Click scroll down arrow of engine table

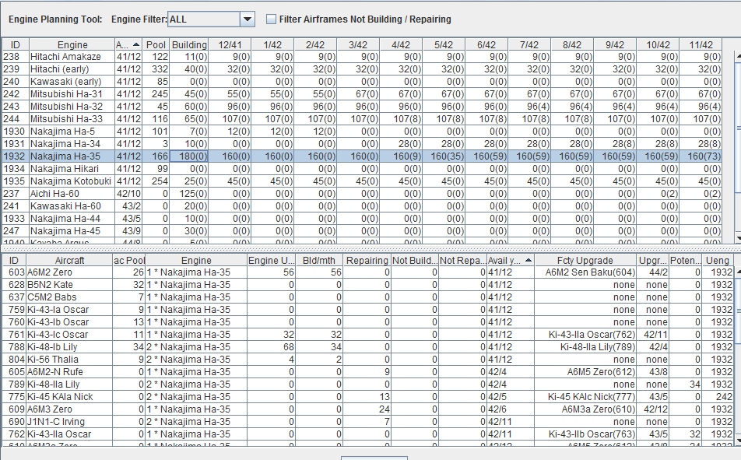point(738,238)
